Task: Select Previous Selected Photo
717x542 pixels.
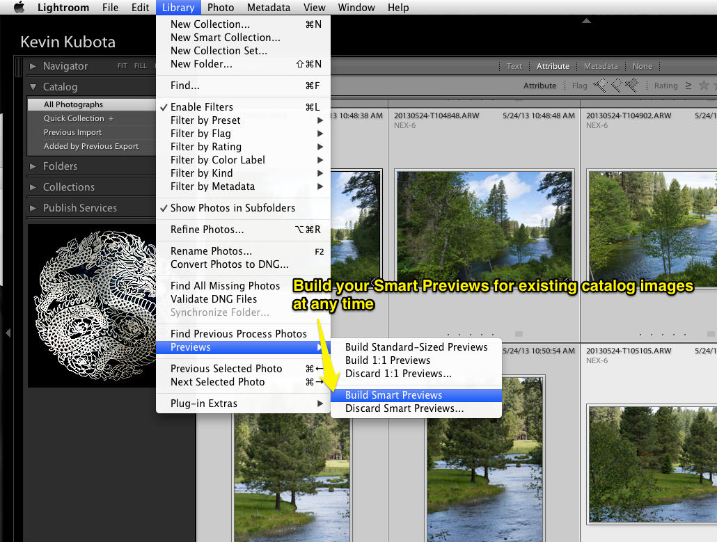Action: coord(243,368)
